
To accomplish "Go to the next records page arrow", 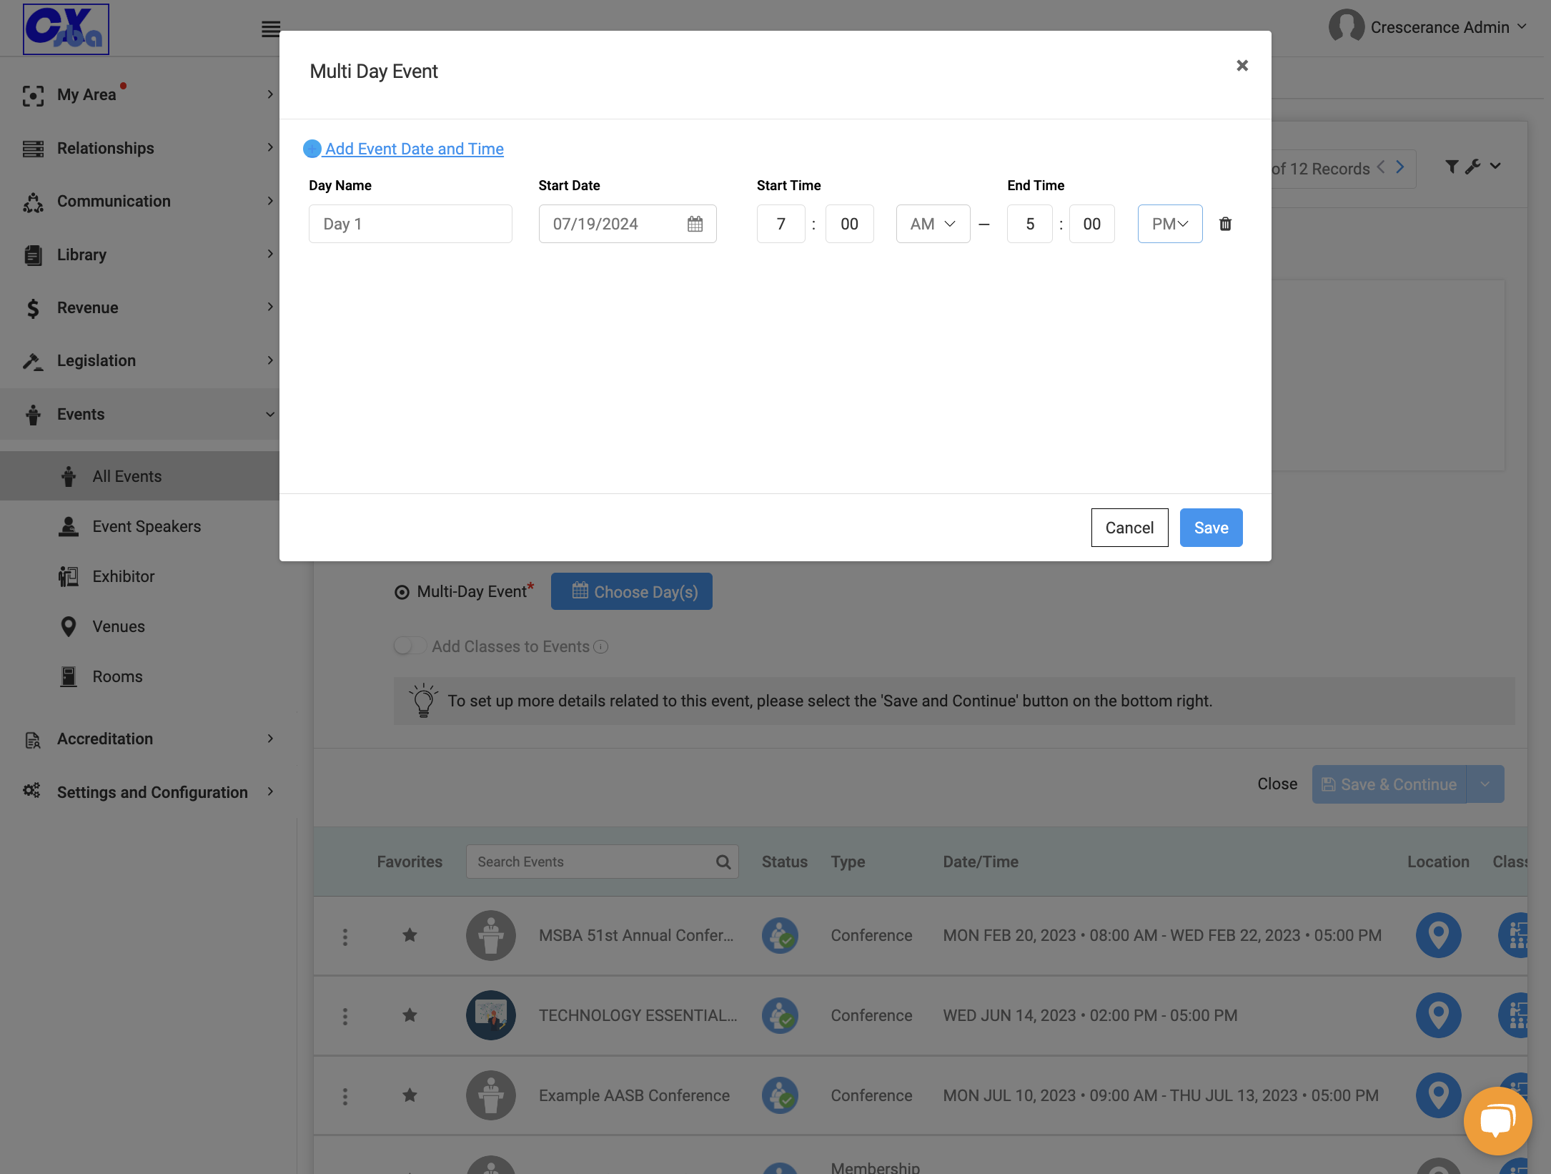I will pos(1400,167).
